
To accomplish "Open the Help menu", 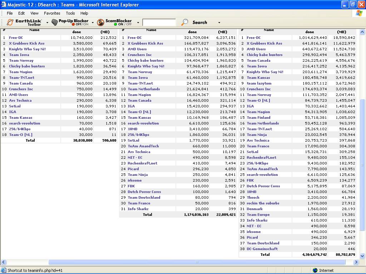I will pos(84,13).
